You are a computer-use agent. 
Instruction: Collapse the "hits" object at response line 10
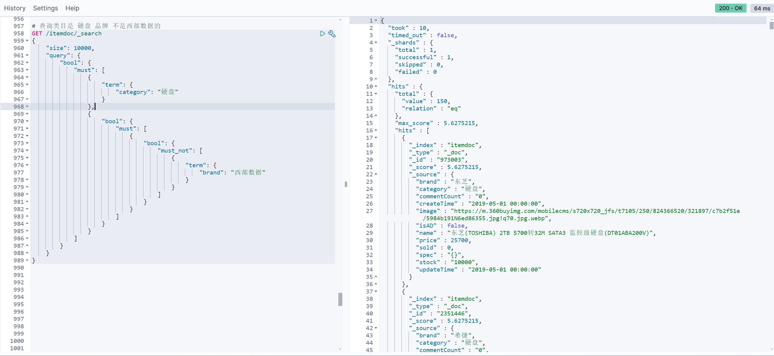pyautogui.click(x=376, y=86)
